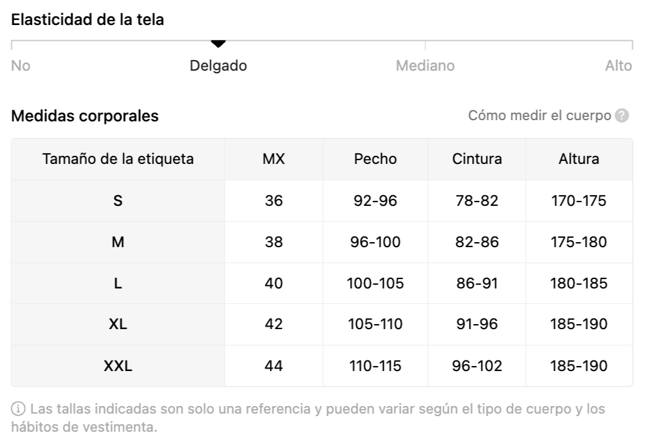This screenshot has width=645, height=443.
Task: Click the help question mark icon
Action: coord(622,116)
